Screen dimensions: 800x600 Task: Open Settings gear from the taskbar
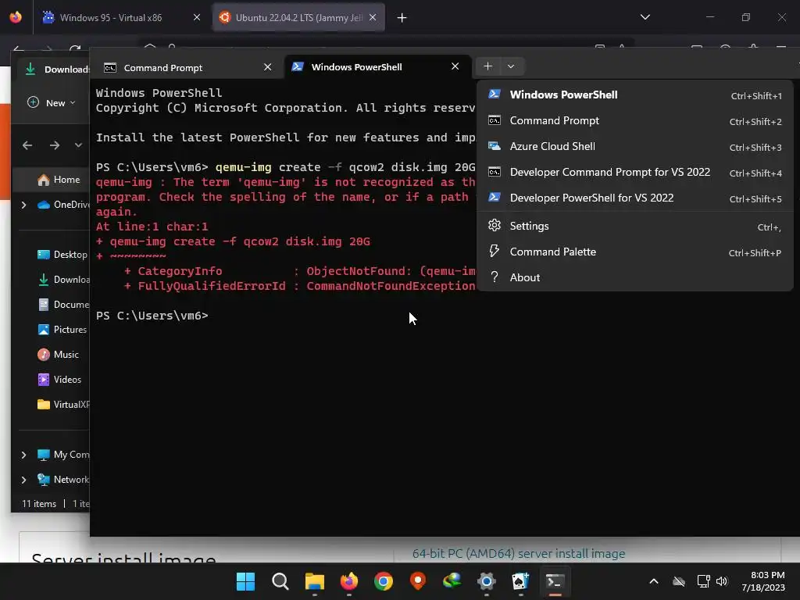point(486,581)
